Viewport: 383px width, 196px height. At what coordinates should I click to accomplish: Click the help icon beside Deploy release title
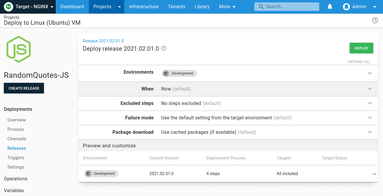(x=163, y=48)
